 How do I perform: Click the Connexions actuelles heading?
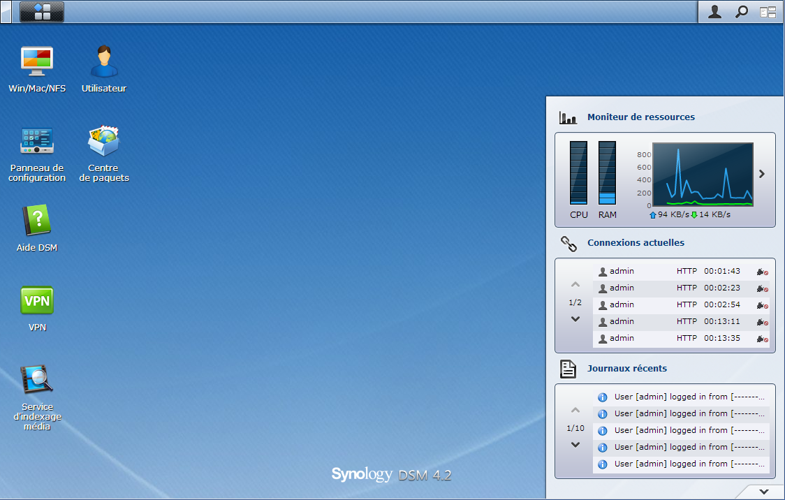click(x=636, y=243)
